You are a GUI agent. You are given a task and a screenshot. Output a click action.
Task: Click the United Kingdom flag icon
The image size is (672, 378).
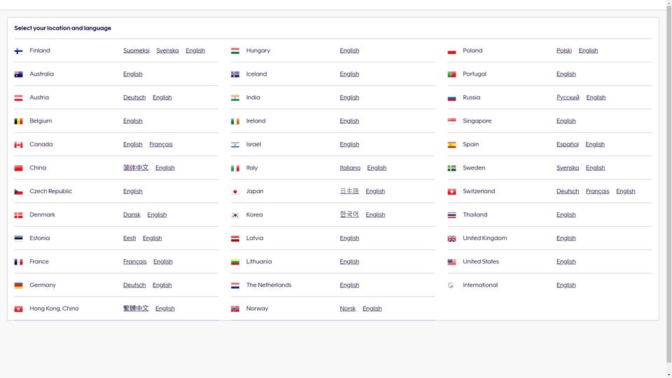[x=452, y=239]
